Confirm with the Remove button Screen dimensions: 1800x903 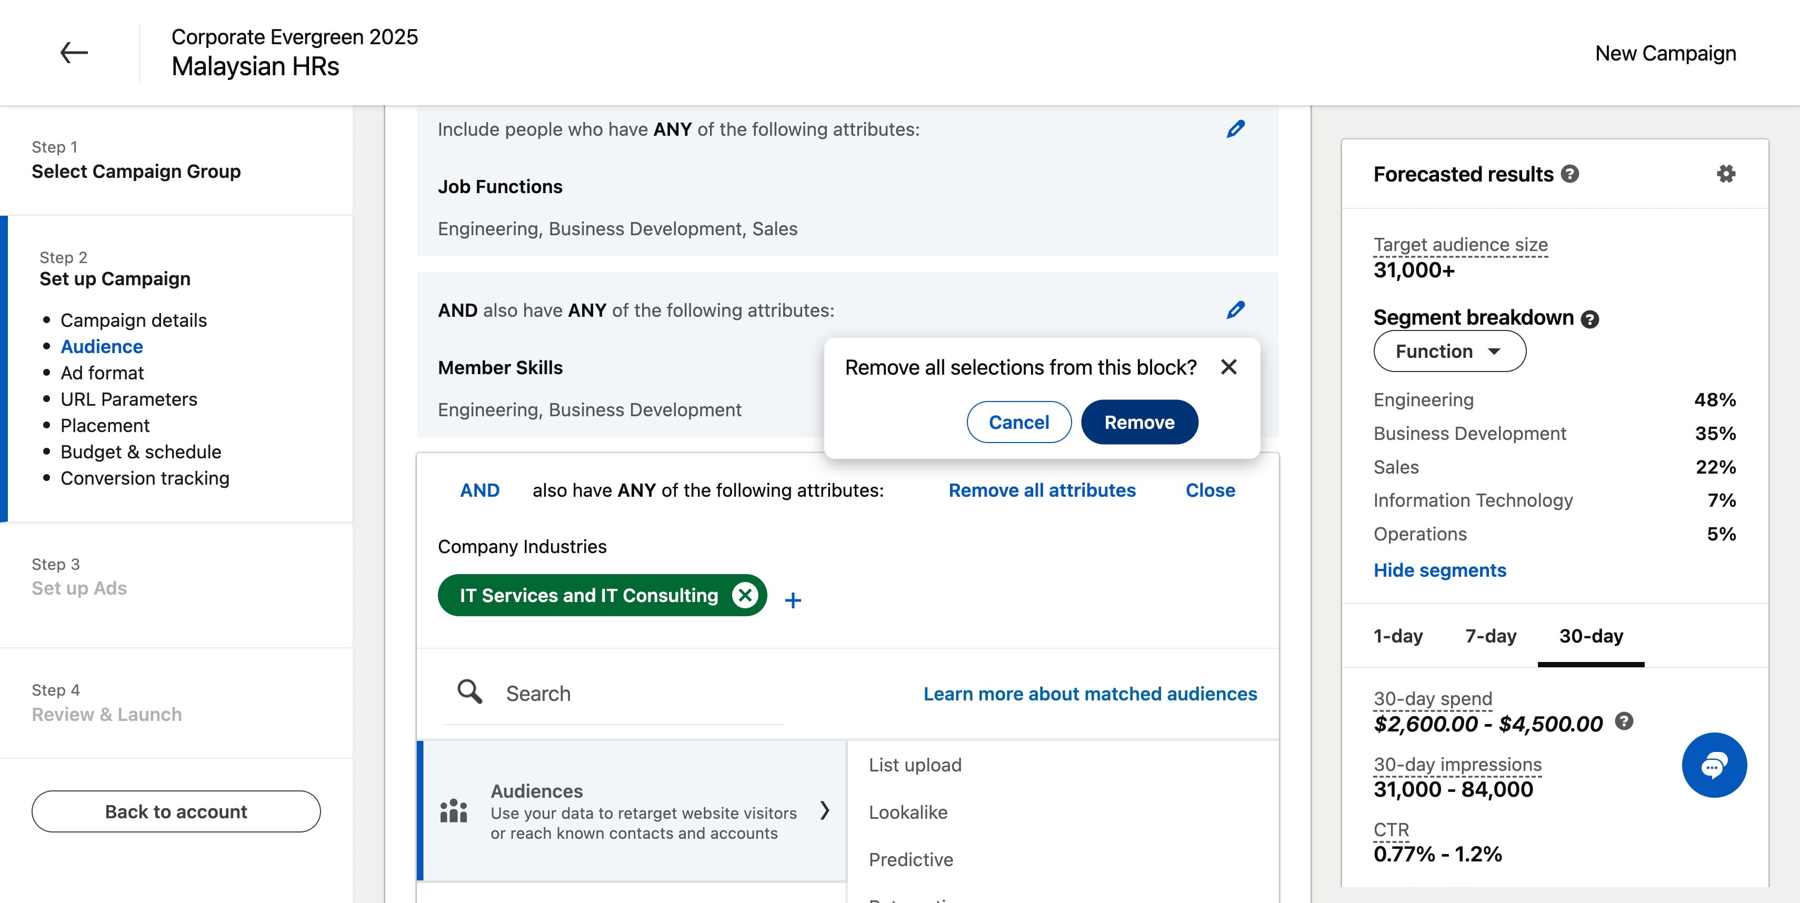click(x=1139, y=423)
